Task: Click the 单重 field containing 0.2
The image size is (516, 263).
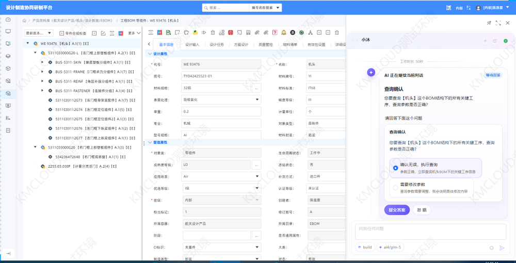Action: [x=221, y=111]
